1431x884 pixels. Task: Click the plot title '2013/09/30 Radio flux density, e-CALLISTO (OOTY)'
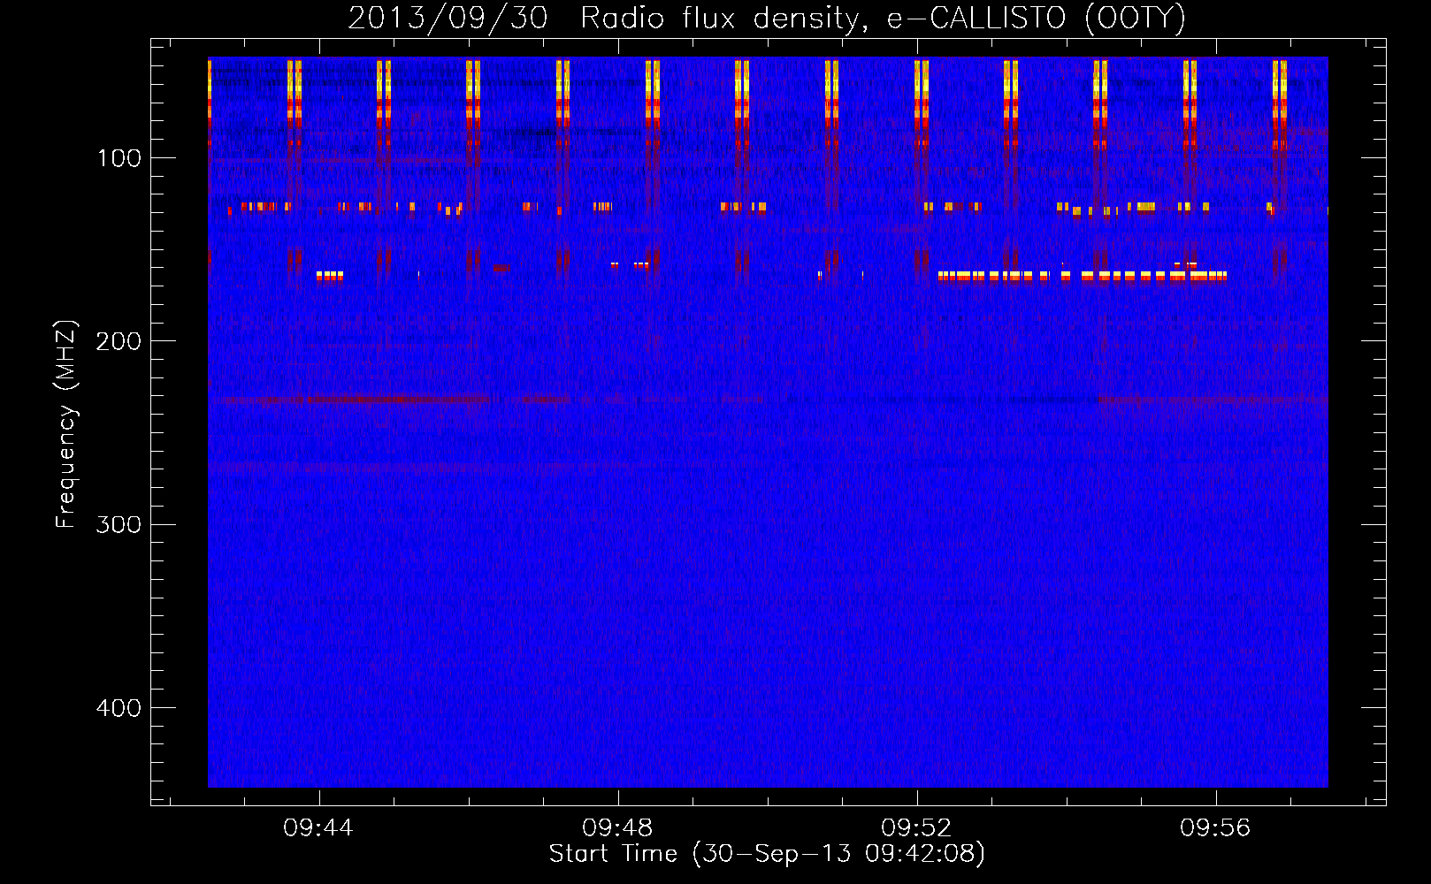[766, 18]
